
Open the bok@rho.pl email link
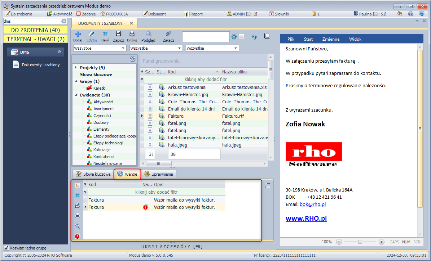tap(313, 204)
